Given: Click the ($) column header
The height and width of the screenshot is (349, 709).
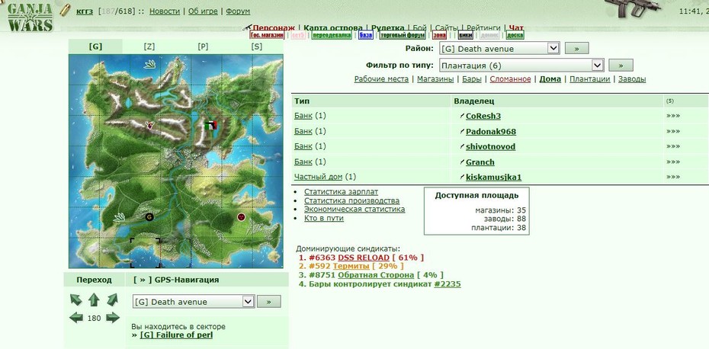Looking at the screenshot, I should coord(669,101).
